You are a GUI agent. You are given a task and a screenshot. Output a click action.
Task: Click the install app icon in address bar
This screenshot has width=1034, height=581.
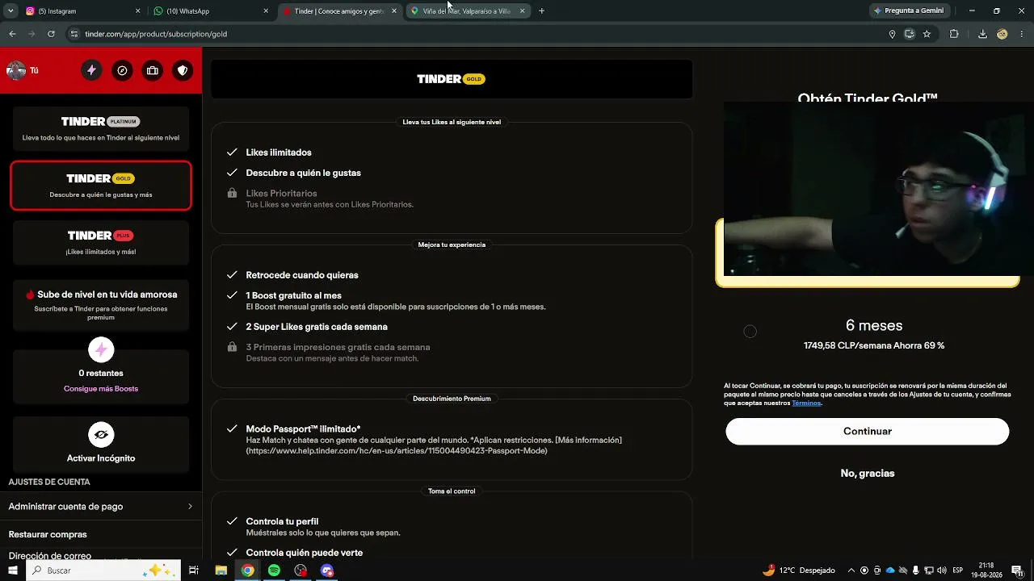click(x=909, y=34)
